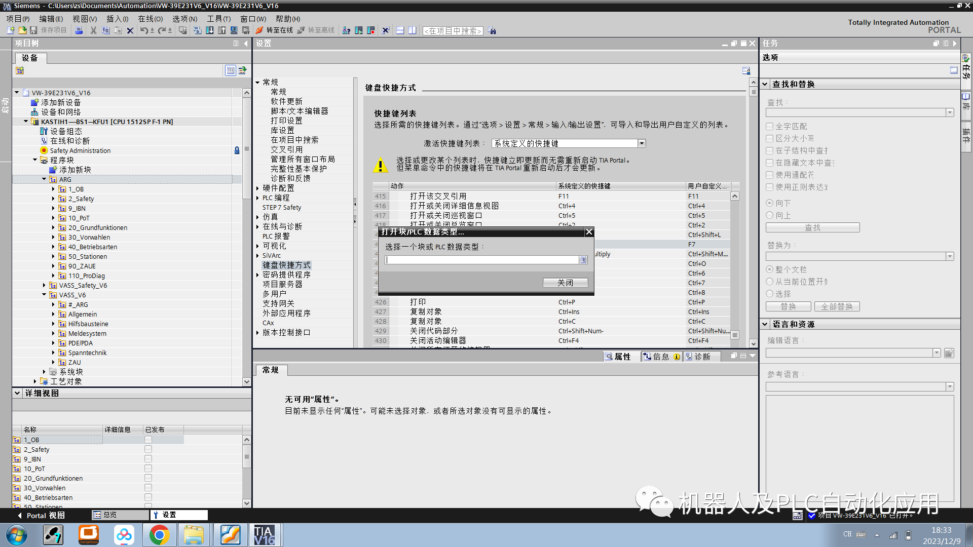The height and width of the screenshot is (547, 973).
Task: Open the Tools menu
Action: pyautogui.click(x=218, y=19)
